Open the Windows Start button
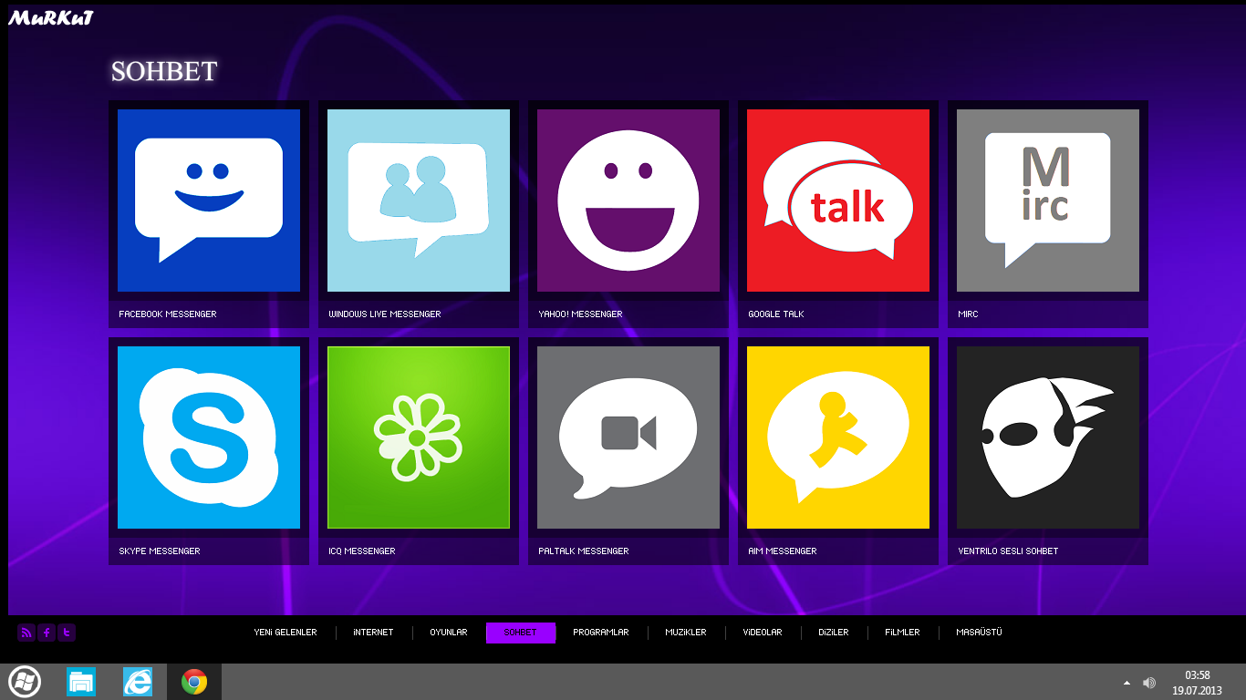1246x700 pixels. (x=25, y=682)
